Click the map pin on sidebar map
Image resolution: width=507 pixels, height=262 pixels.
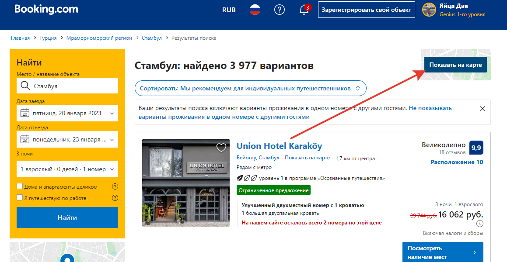pos(67,259)
